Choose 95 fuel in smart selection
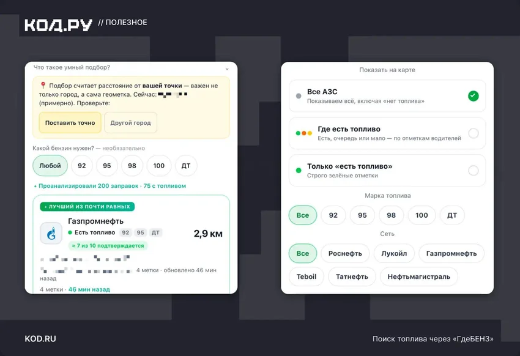This screenshot has width=520, height=356. [x=107, y=165]
